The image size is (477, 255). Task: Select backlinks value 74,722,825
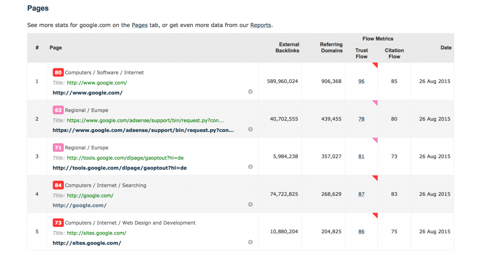click(x=284, y=194)
